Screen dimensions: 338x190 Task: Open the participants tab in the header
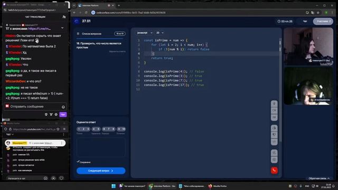pos(323,21)
